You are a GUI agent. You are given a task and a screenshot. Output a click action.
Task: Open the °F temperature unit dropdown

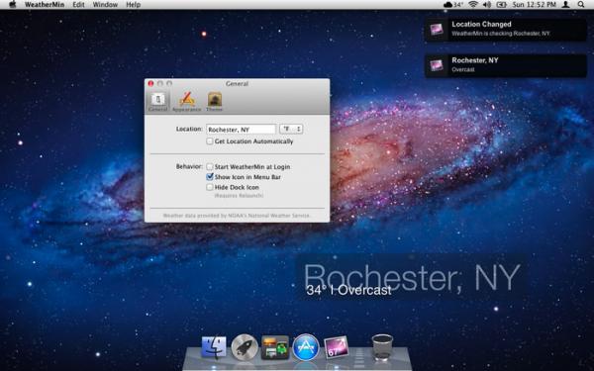291,129
